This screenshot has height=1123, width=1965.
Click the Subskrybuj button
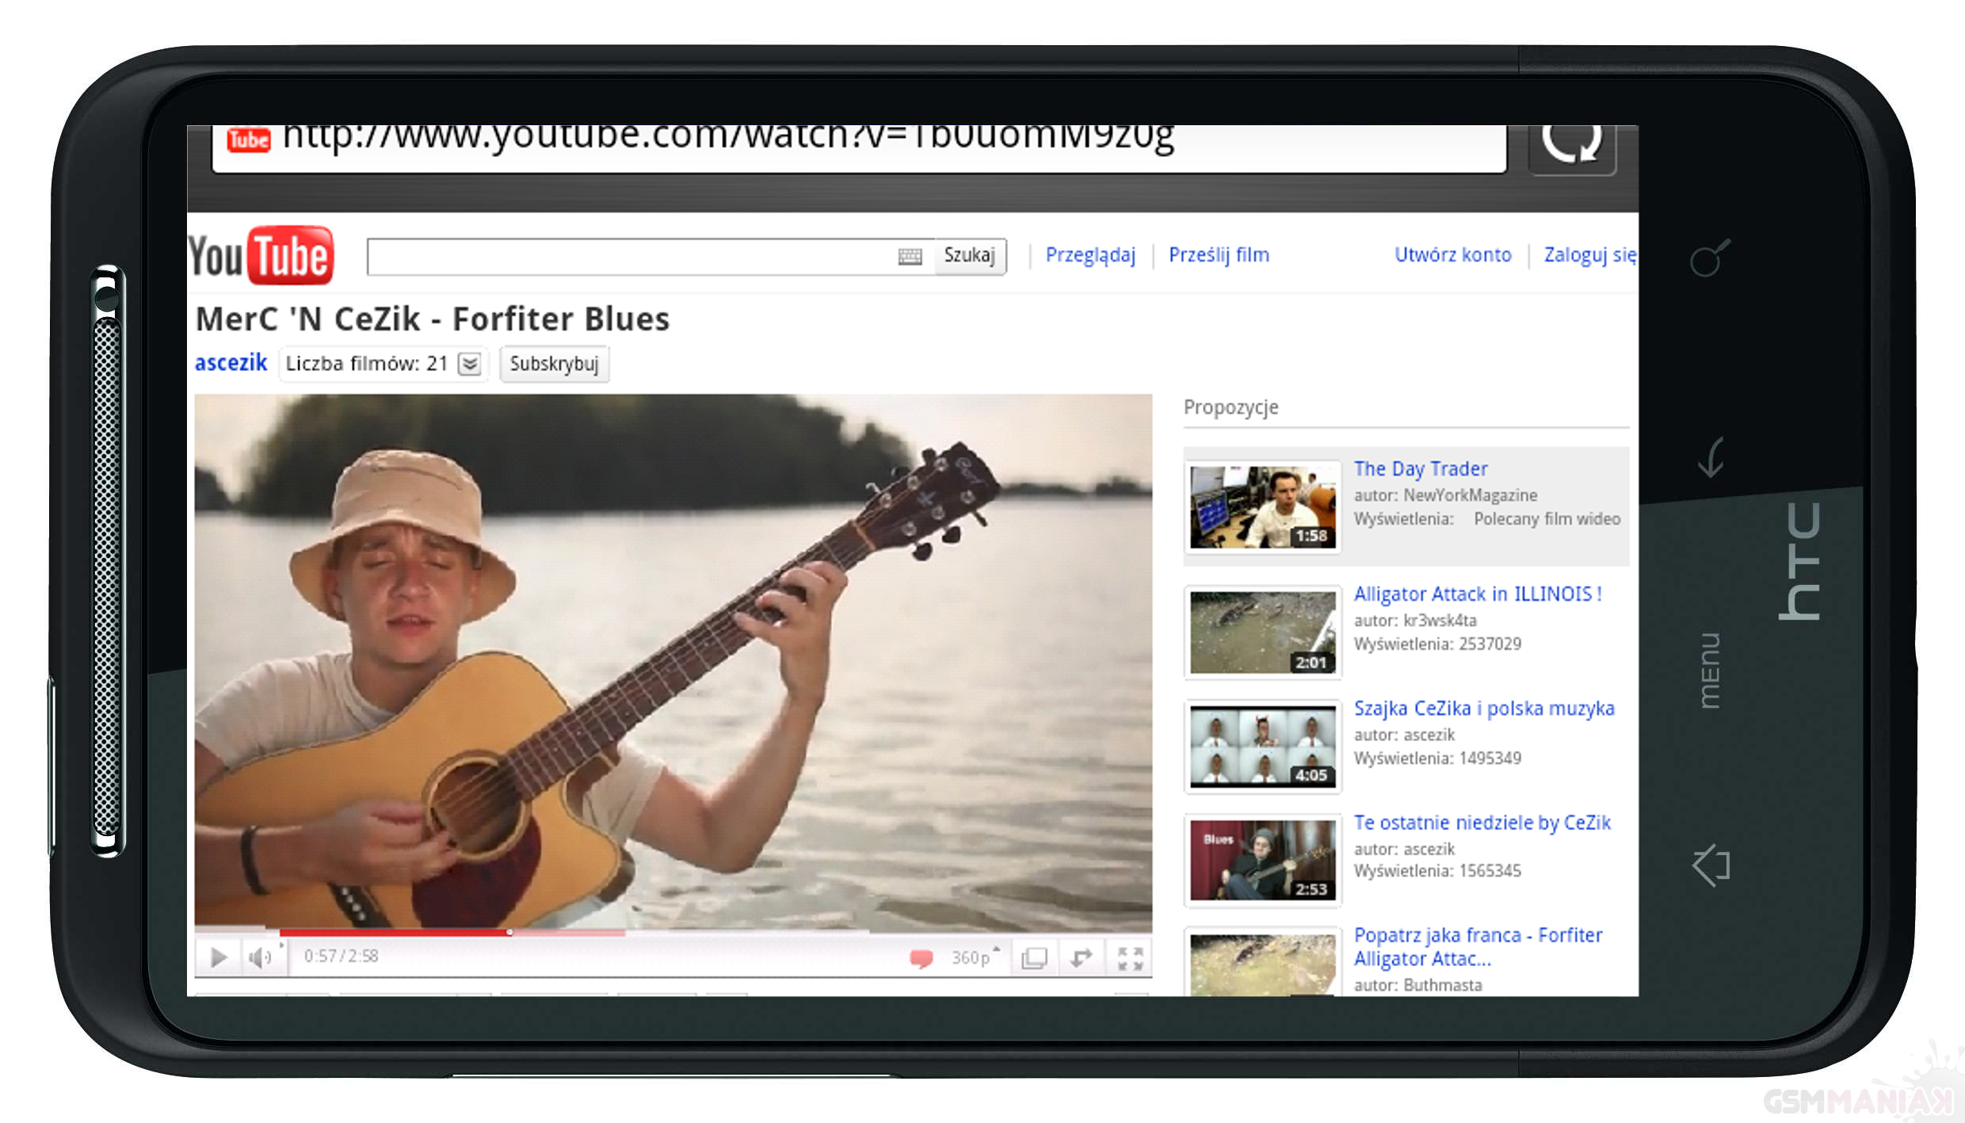[x=554, y=364]
